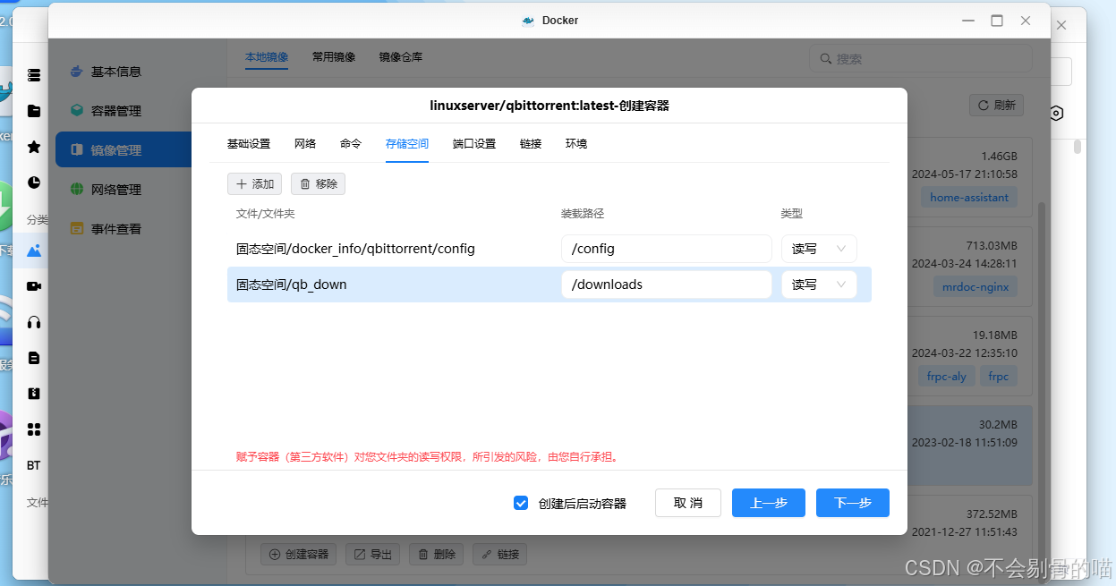Screen dimensions: 1116x586
Task: Switch to 命令 tab
Action: tap(351, 144)
